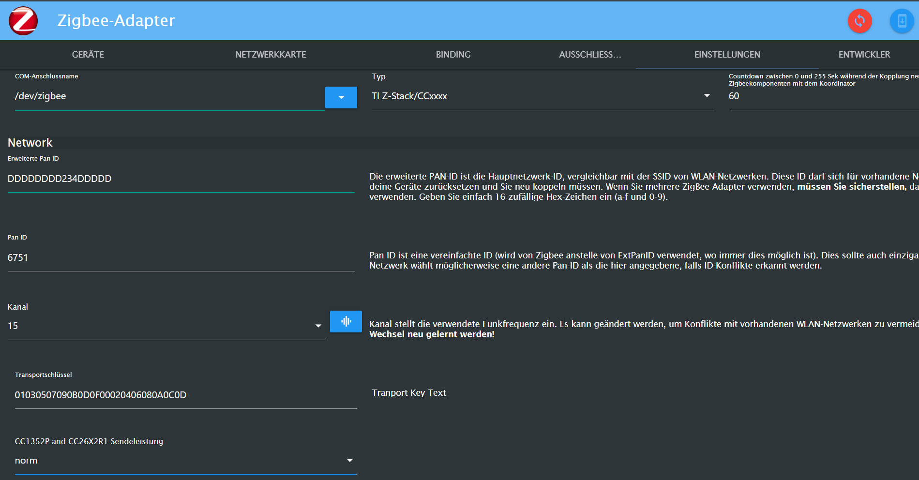This screenshot has height=480, width=919.
Task: Click the Pan ID description text
Action: pyautogui.click(x=644, y=260)
